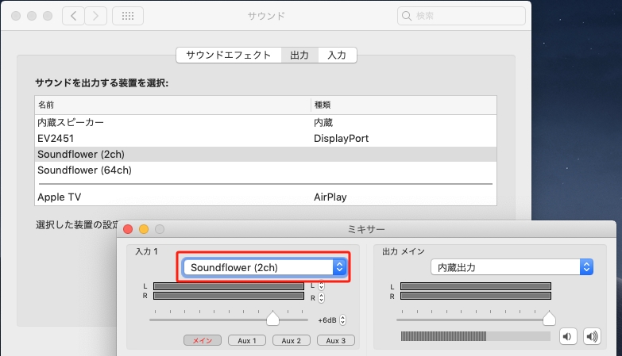622x356 pixels.
Task: Toggle the Aux 3 routing button
Action: pos(335,341)
